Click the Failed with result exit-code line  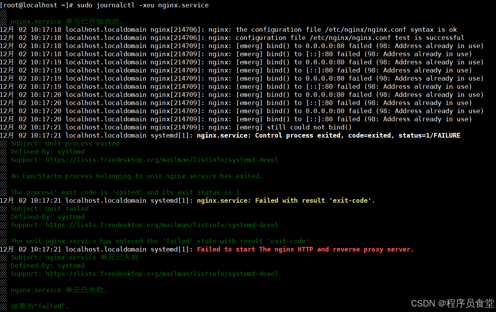point(286,200)
